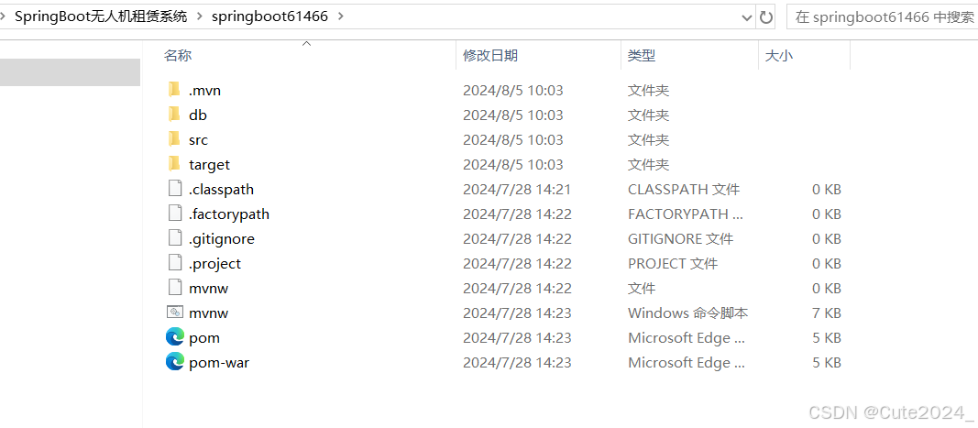Sort files by 名称 column
Image resolution: width=978 pixels, height=428 pixels.
178,56
